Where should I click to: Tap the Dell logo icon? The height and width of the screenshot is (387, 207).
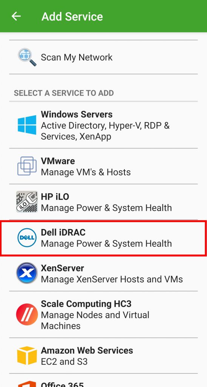tap(27, 237)
